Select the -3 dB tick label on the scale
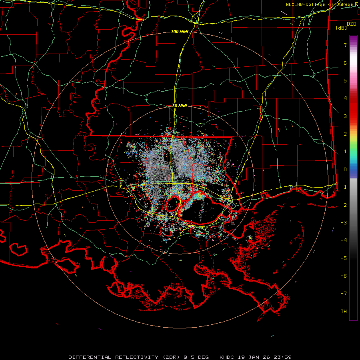This screenshot has width=360, height=360. pos(344,223)
